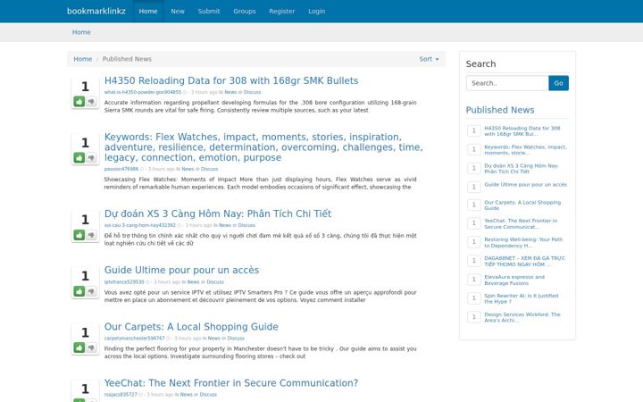Open sidebar link ElevaAura espresso
The image size is (643, 402).
point(514,281)
